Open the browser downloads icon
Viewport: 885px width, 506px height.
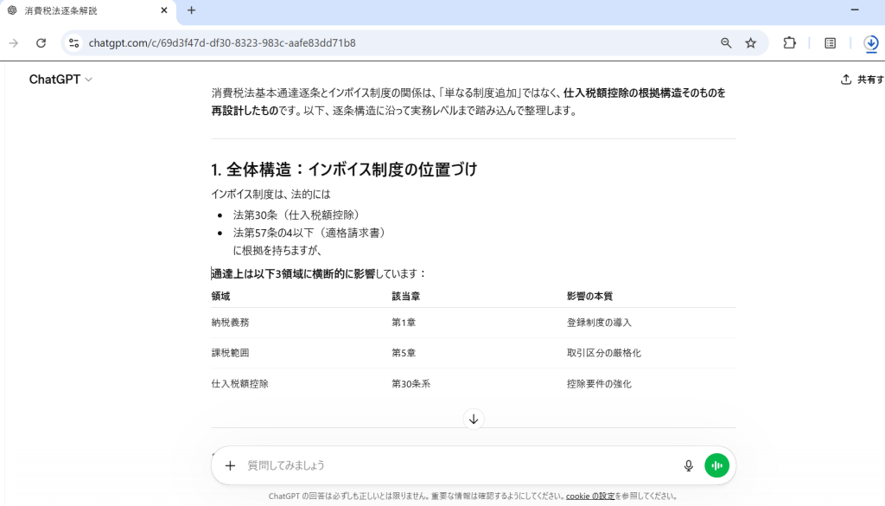point(870,43)
